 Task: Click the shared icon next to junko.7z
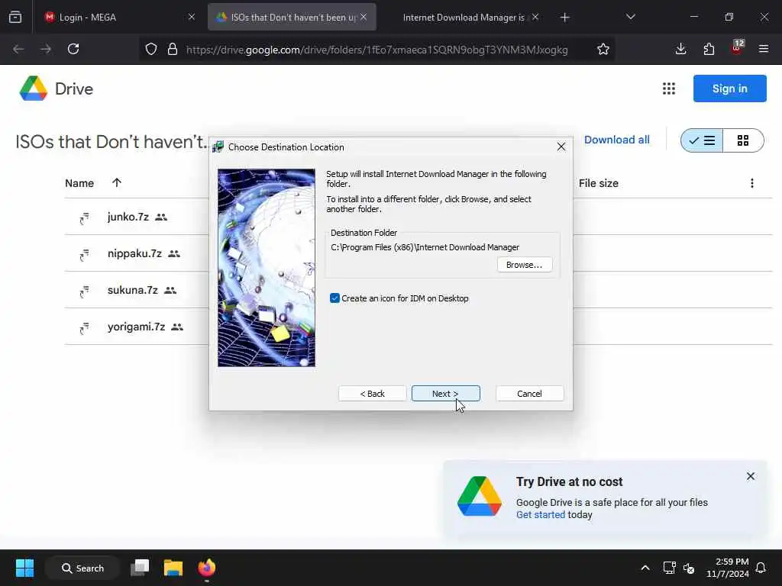pos(161,217)
